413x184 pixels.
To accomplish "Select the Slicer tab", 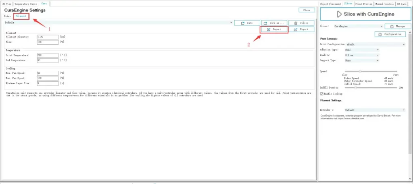I will 348,4.
